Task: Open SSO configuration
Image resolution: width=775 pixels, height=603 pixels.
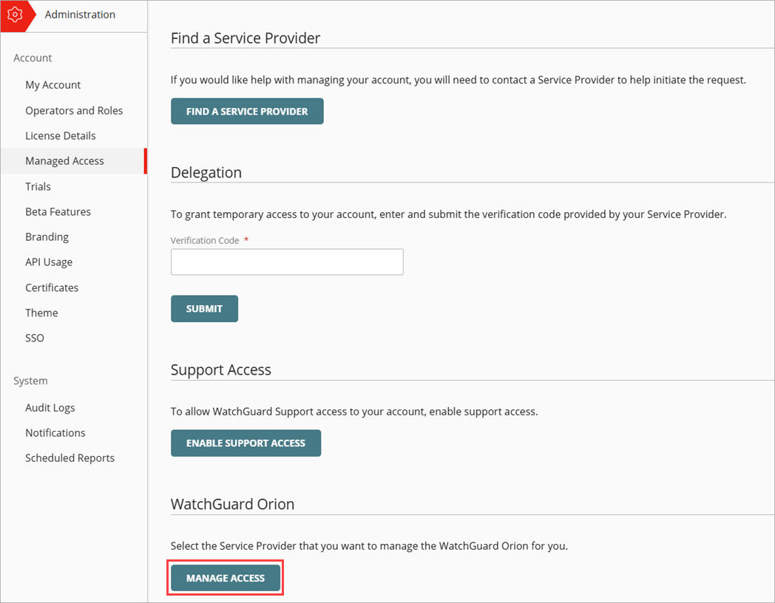Action: tap(34, 338)
